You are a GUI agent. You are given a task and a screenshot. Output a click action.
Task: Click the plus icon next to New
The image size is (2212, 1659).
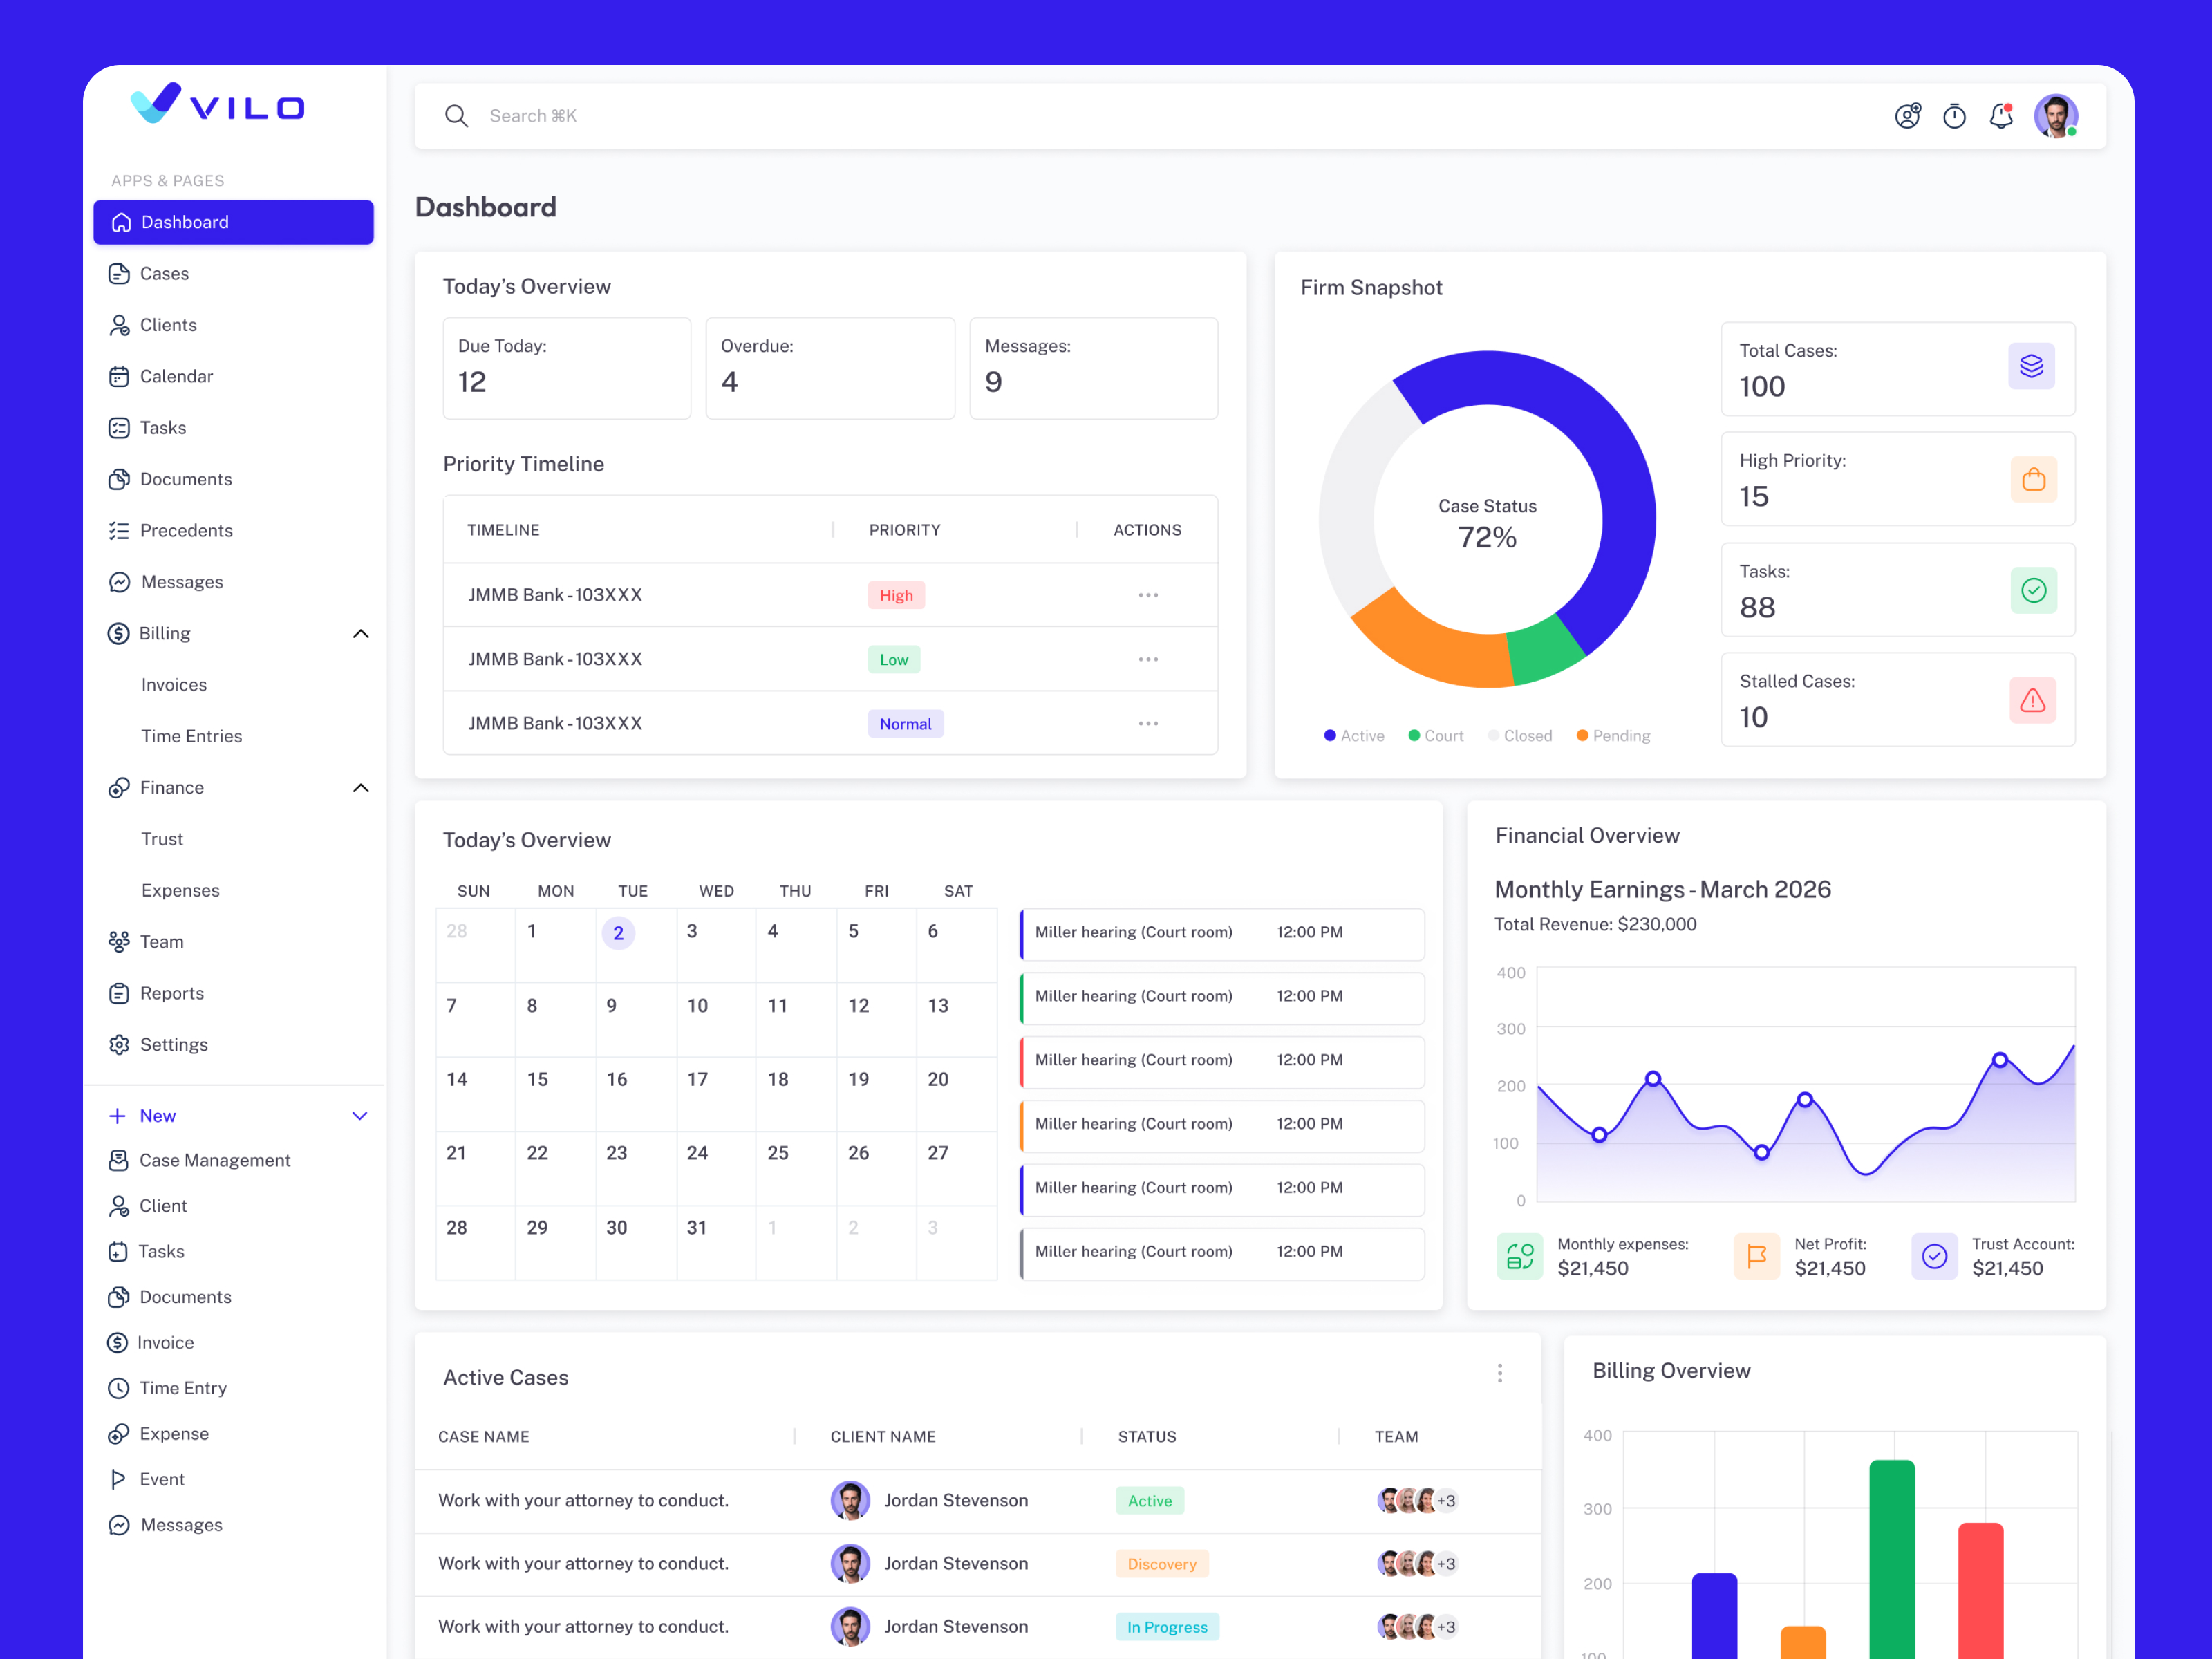[118, 1116]
